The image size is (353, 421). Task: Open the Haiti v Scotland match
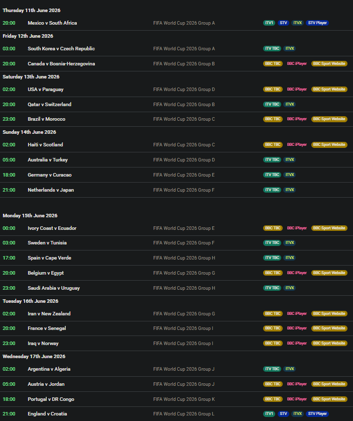[45, 145]
